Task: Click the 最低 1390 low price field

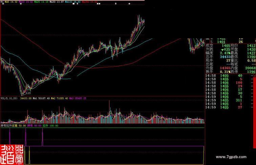Action: 243,57
